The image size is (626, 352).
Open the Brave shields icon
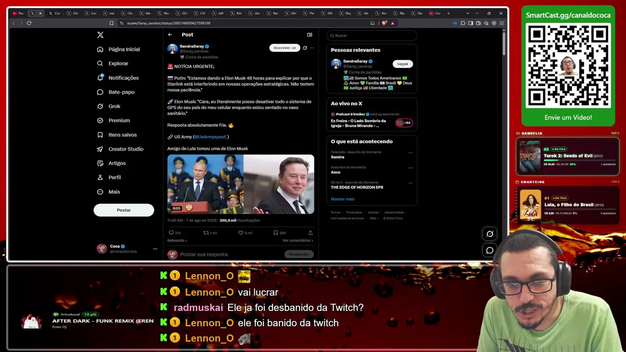384,23
